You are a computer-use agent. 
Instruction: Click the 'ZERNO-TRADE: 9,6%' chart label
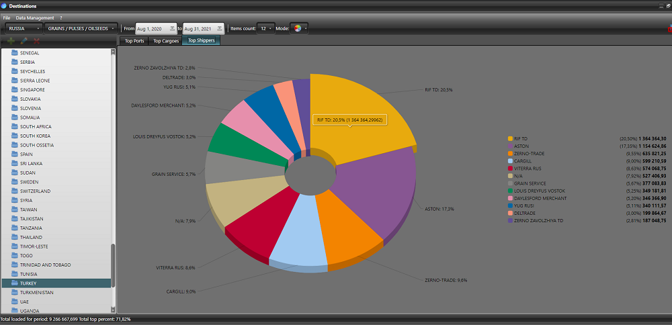(446, 280)
